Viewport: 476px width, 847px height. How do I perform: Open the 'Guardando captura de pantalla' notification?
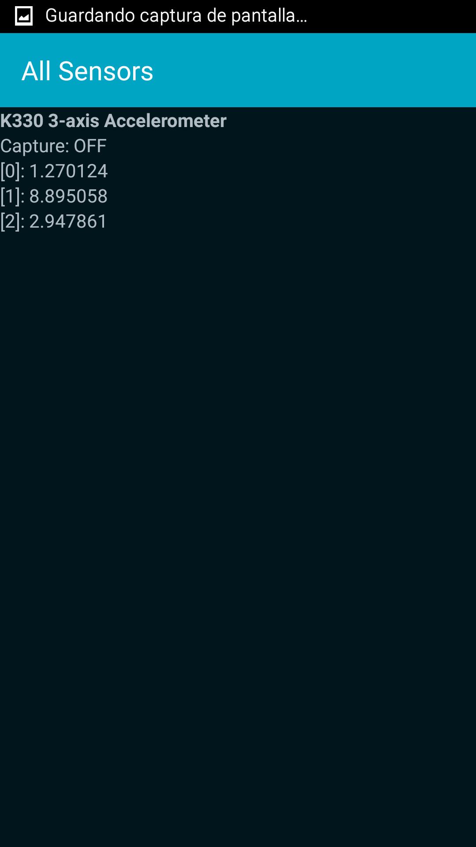click(176, 16)
